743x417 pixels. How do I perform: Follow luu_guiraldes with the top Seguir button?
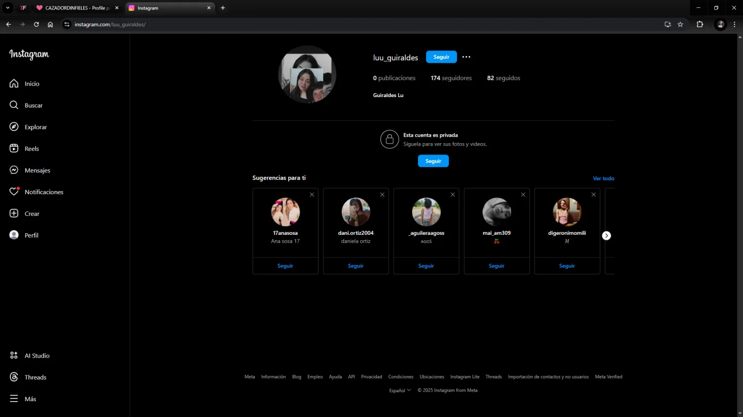[x=441, y=57]
